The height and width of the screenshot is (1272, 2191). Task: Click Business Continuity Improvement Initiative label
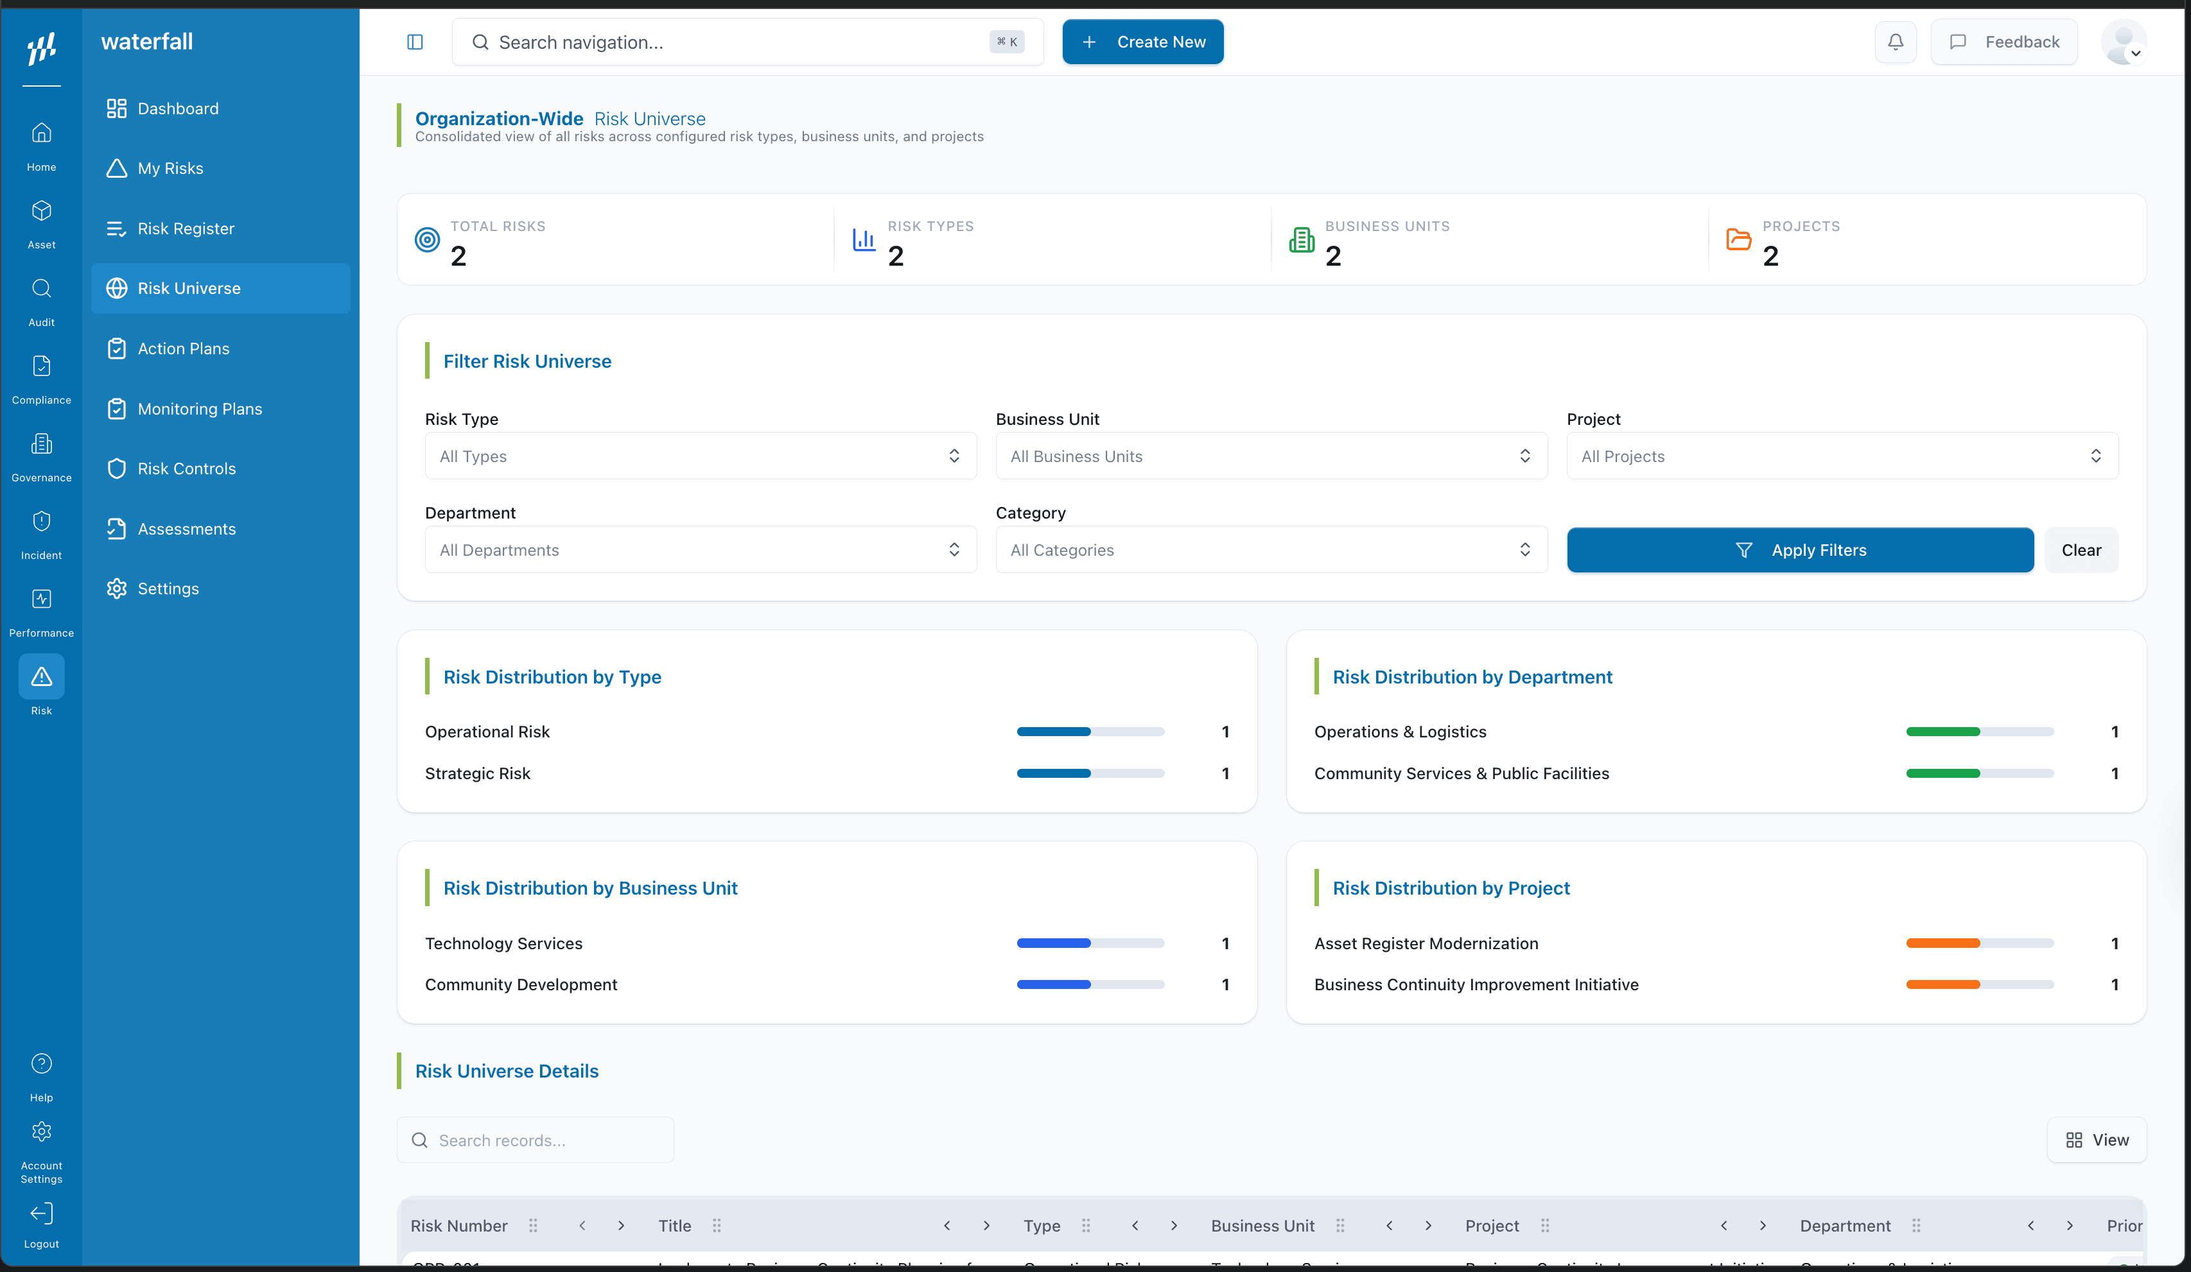tap(1476, 984)
